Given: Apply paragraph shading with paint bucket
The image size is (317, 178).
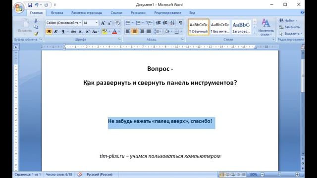Looking at the screenshot, I should click(x=167, y=31).
